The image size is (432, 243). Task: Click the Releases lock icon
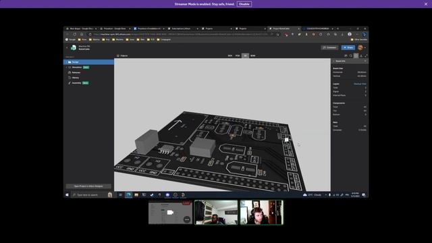[x=70, y=72]
